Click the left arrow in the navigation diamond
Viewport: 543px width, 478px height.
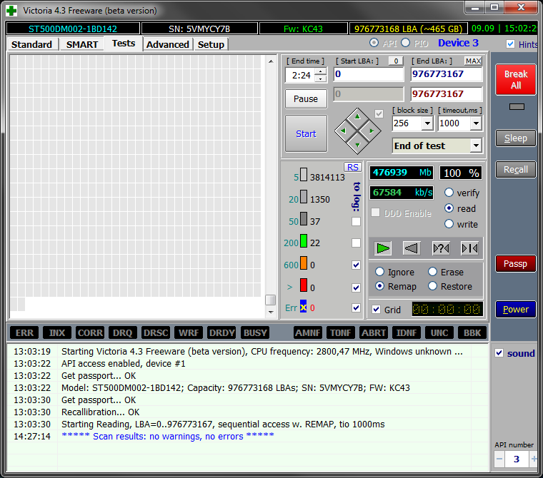tap(343, 131)
